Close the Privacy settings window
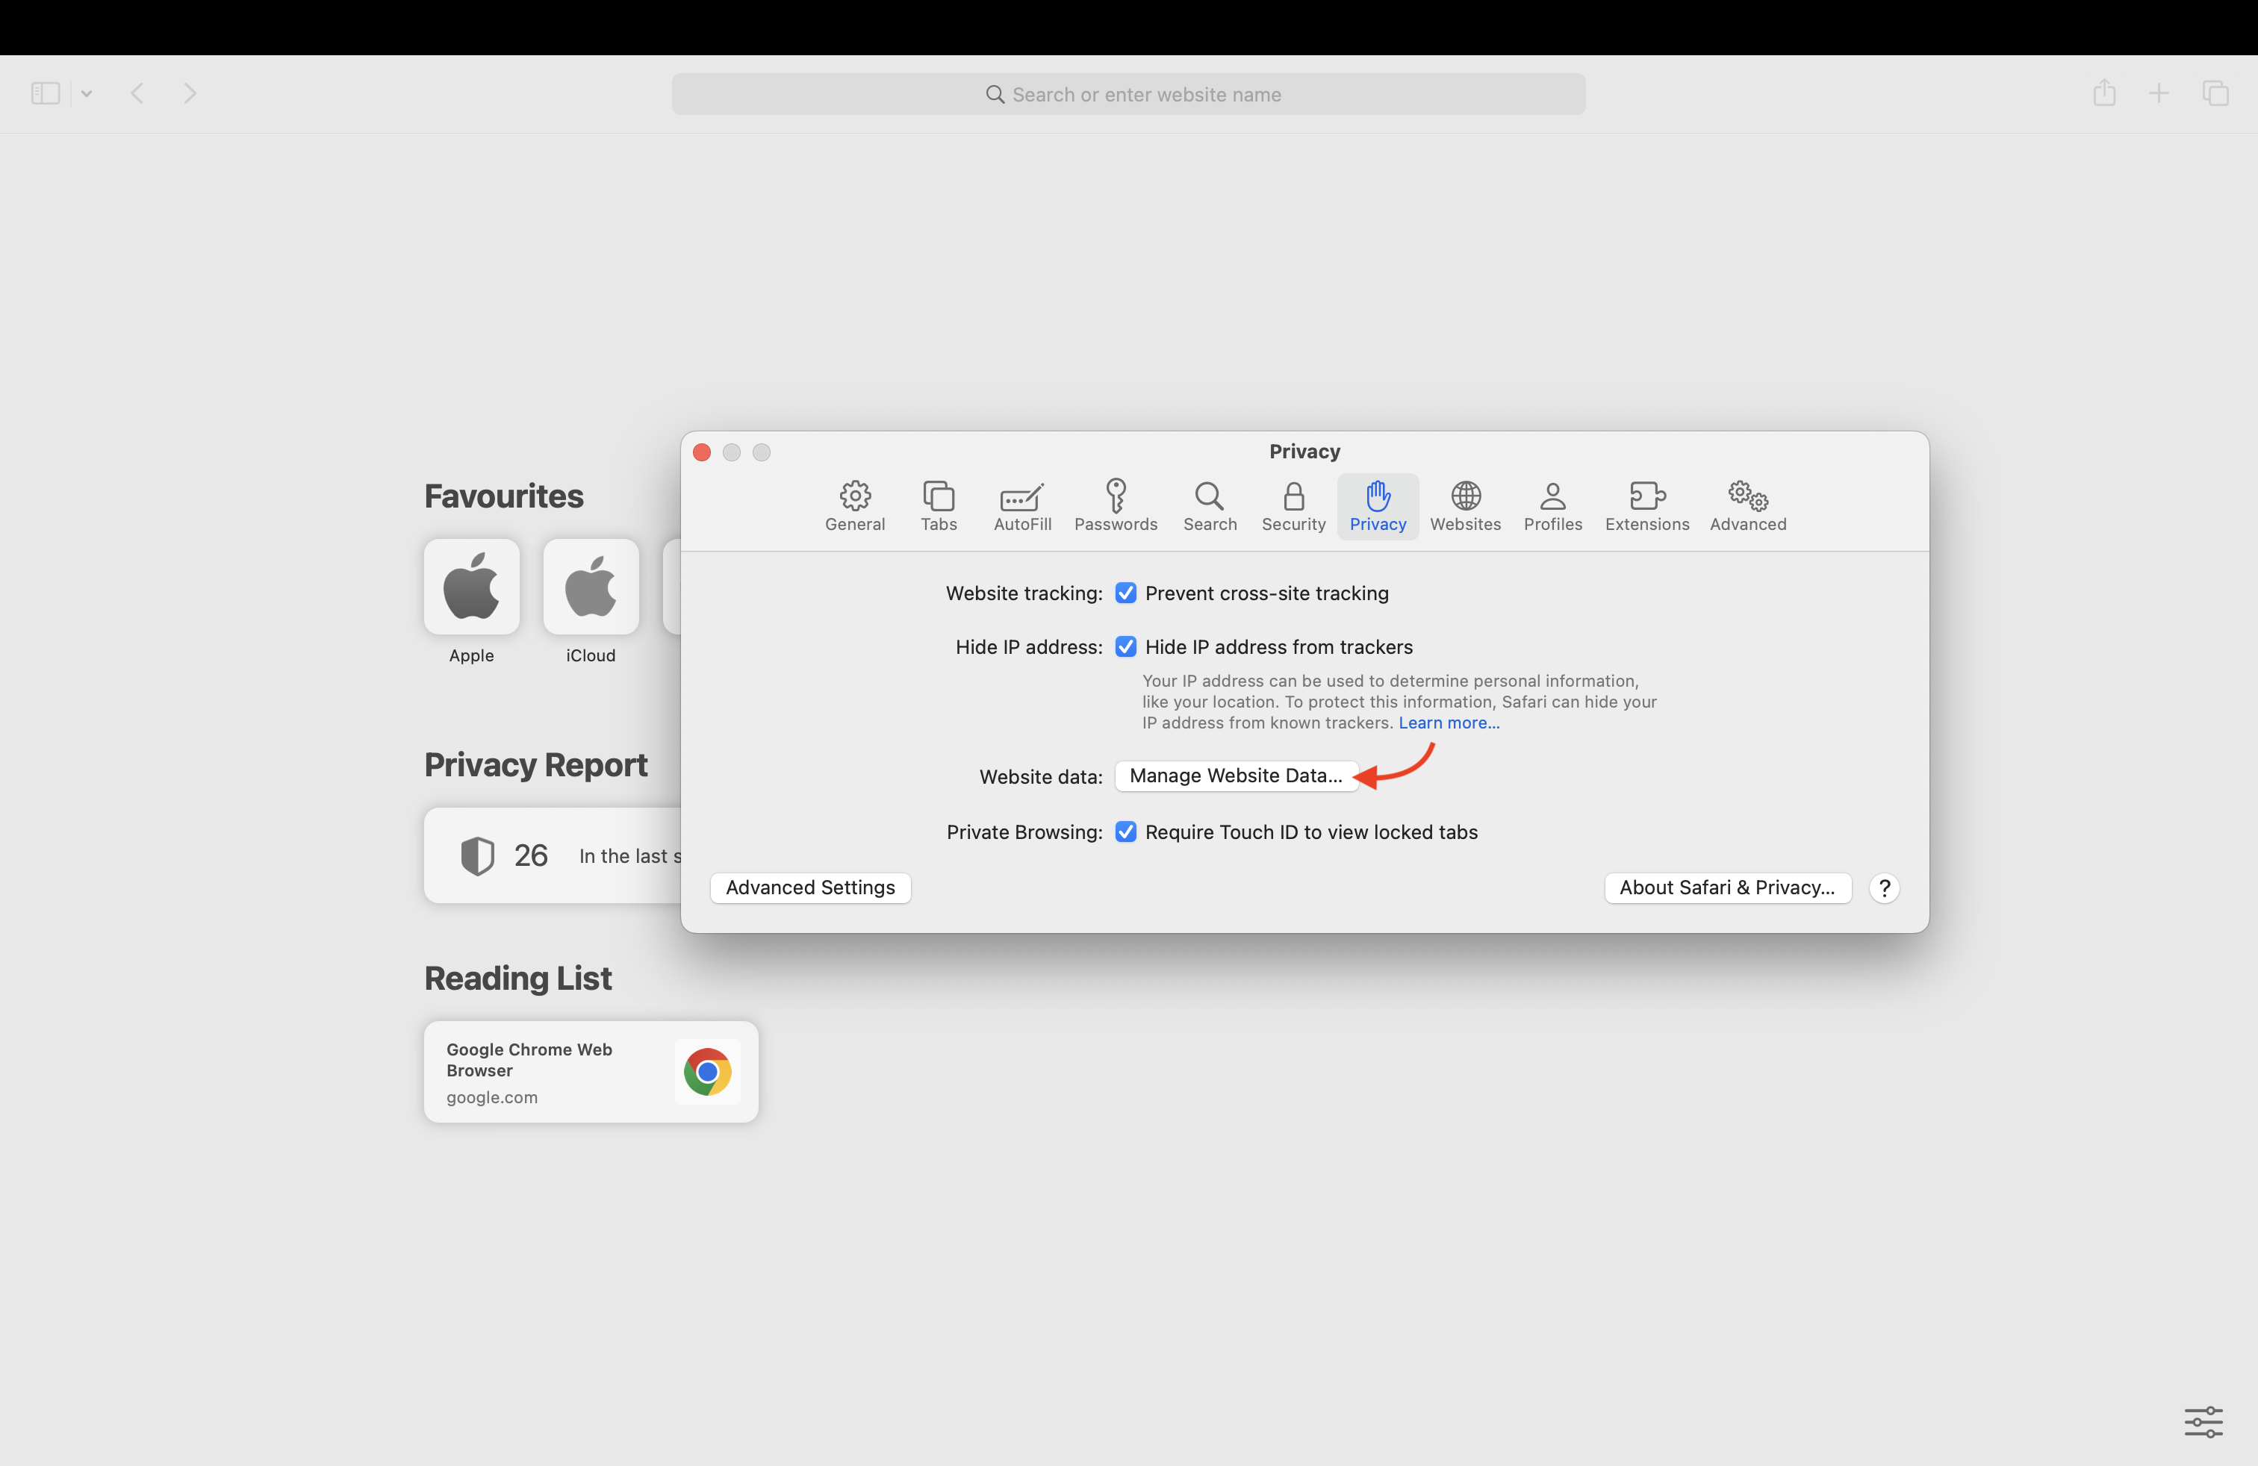 click(x=702, y=452)
